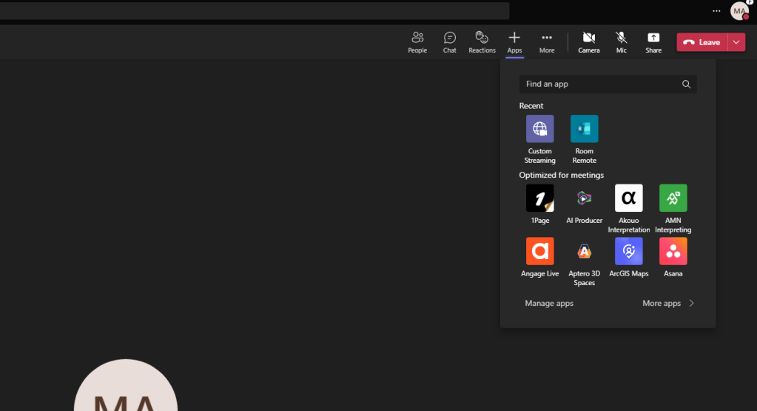
Task: Click the Find an app search field
Action: coord(599,84)
